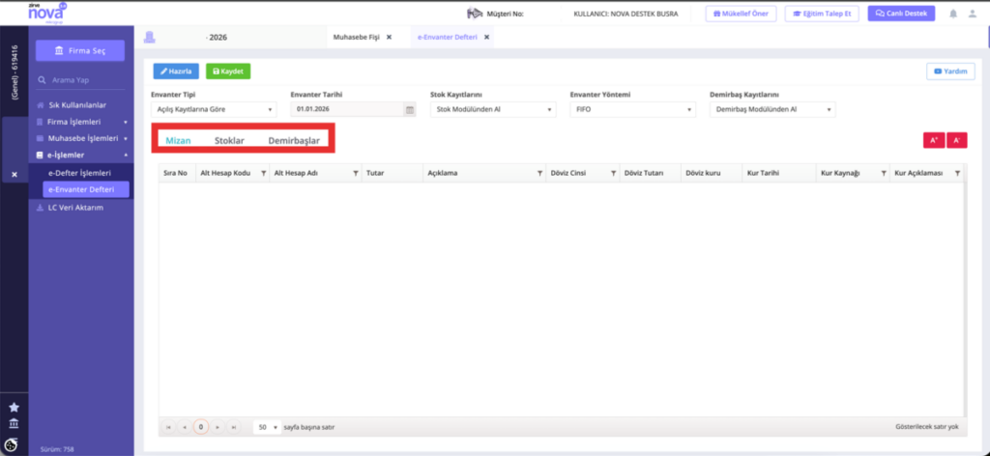Screen dimensions: 990x456
Task: Go to the next grid page
Action: coord(218,427)
